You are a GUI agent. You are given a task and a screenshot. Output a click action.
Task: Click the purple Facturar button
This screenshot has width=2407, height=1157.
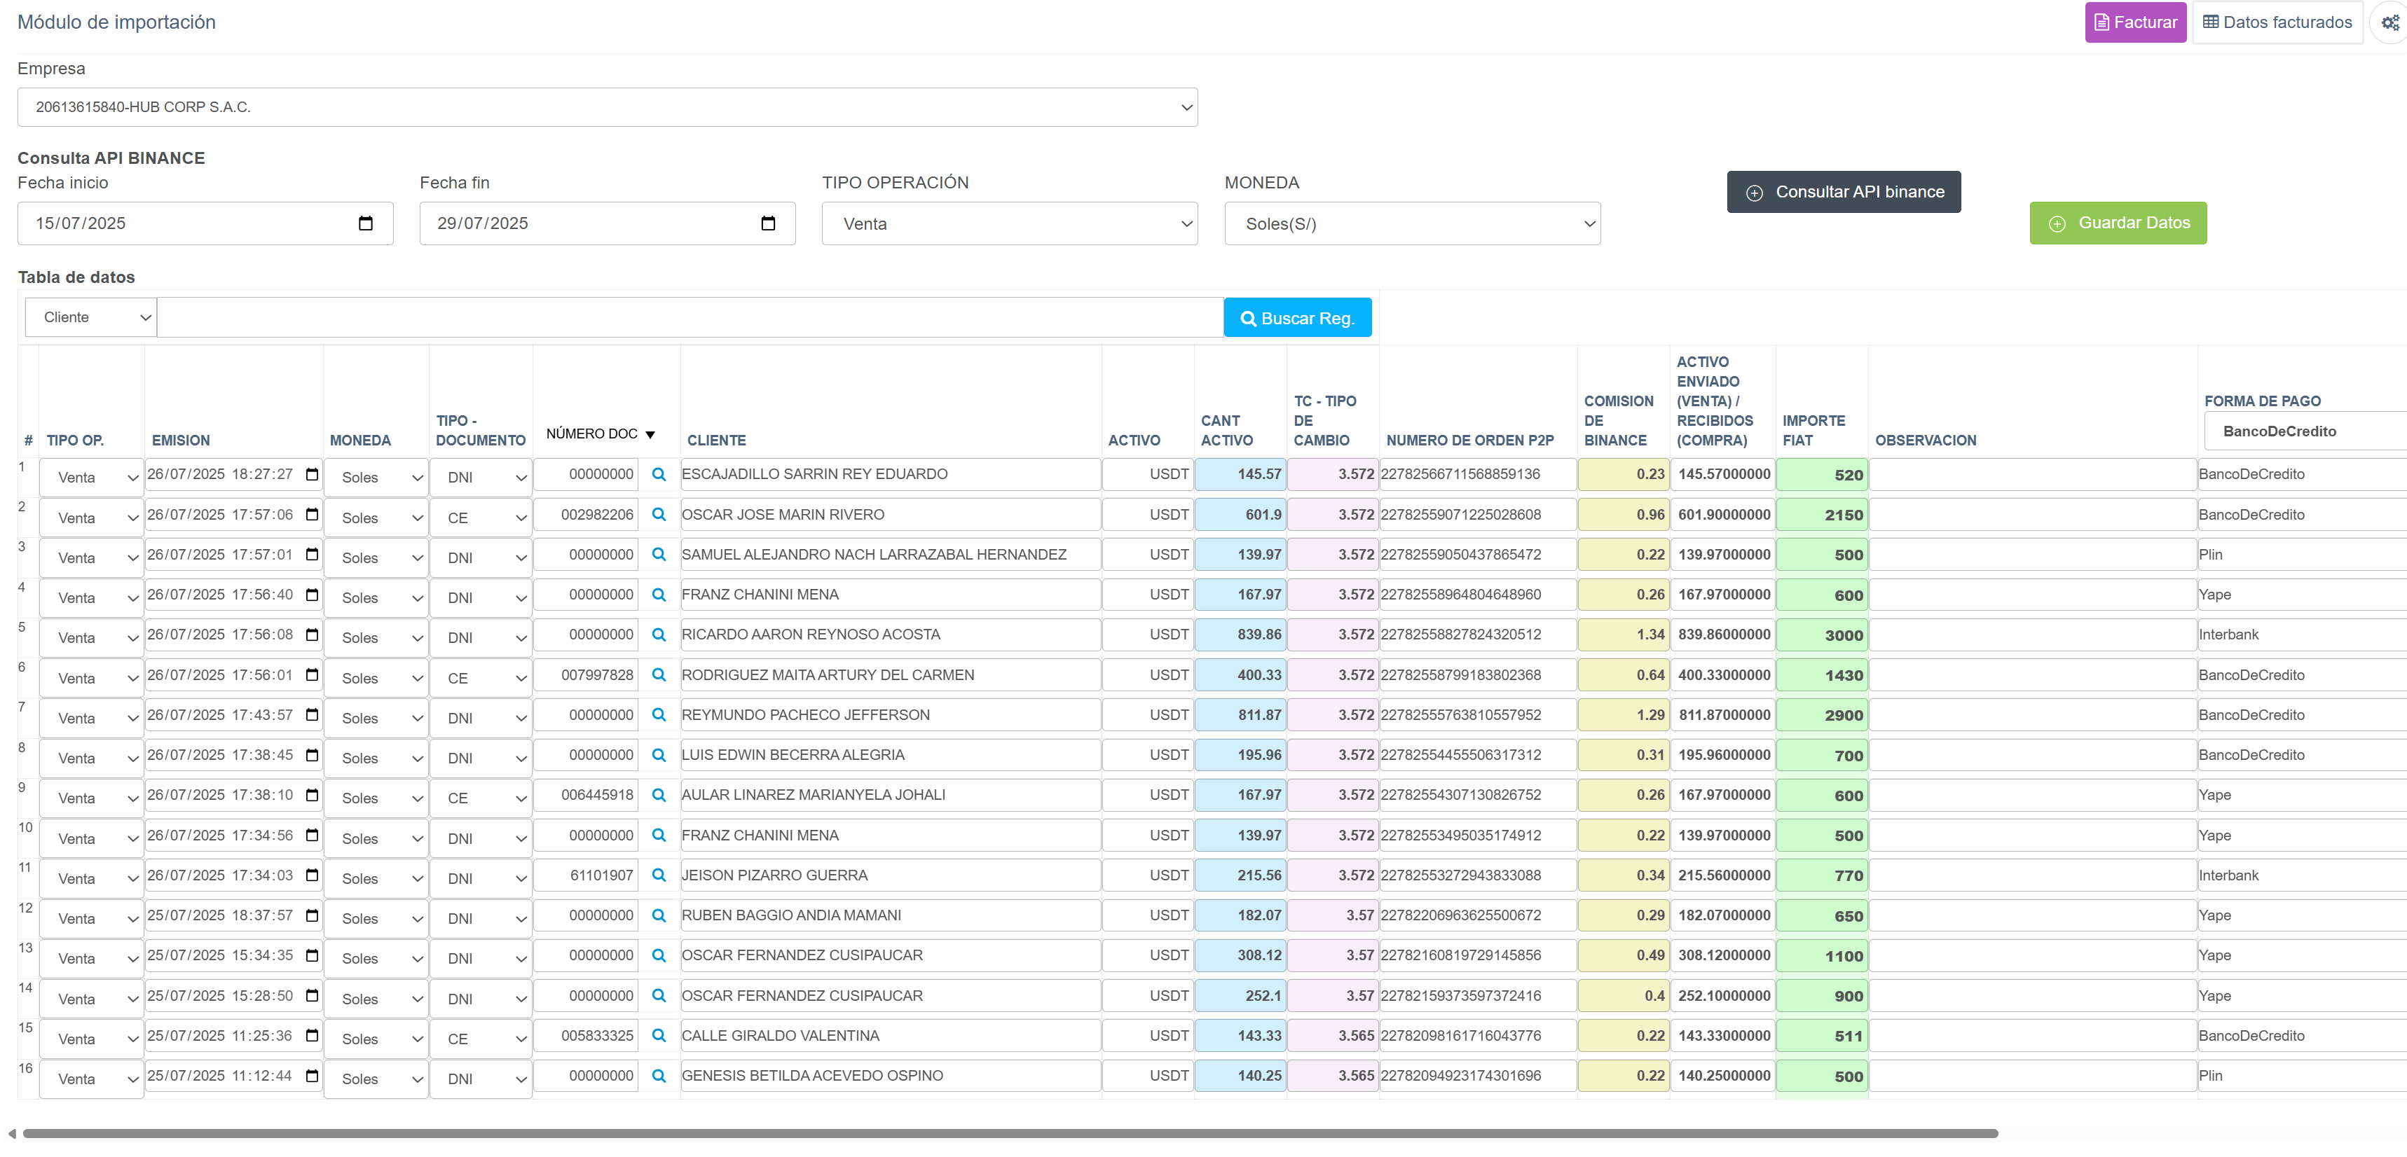click(x=2135, y=22)
